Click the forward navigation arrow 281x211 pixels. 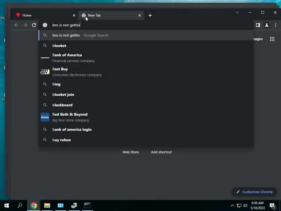tap(25, 25)
